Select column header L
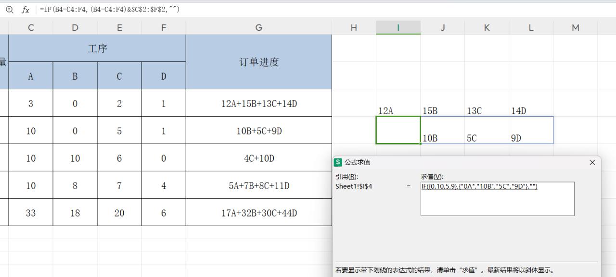Screen dimensions: 616x277 point(531,27)
